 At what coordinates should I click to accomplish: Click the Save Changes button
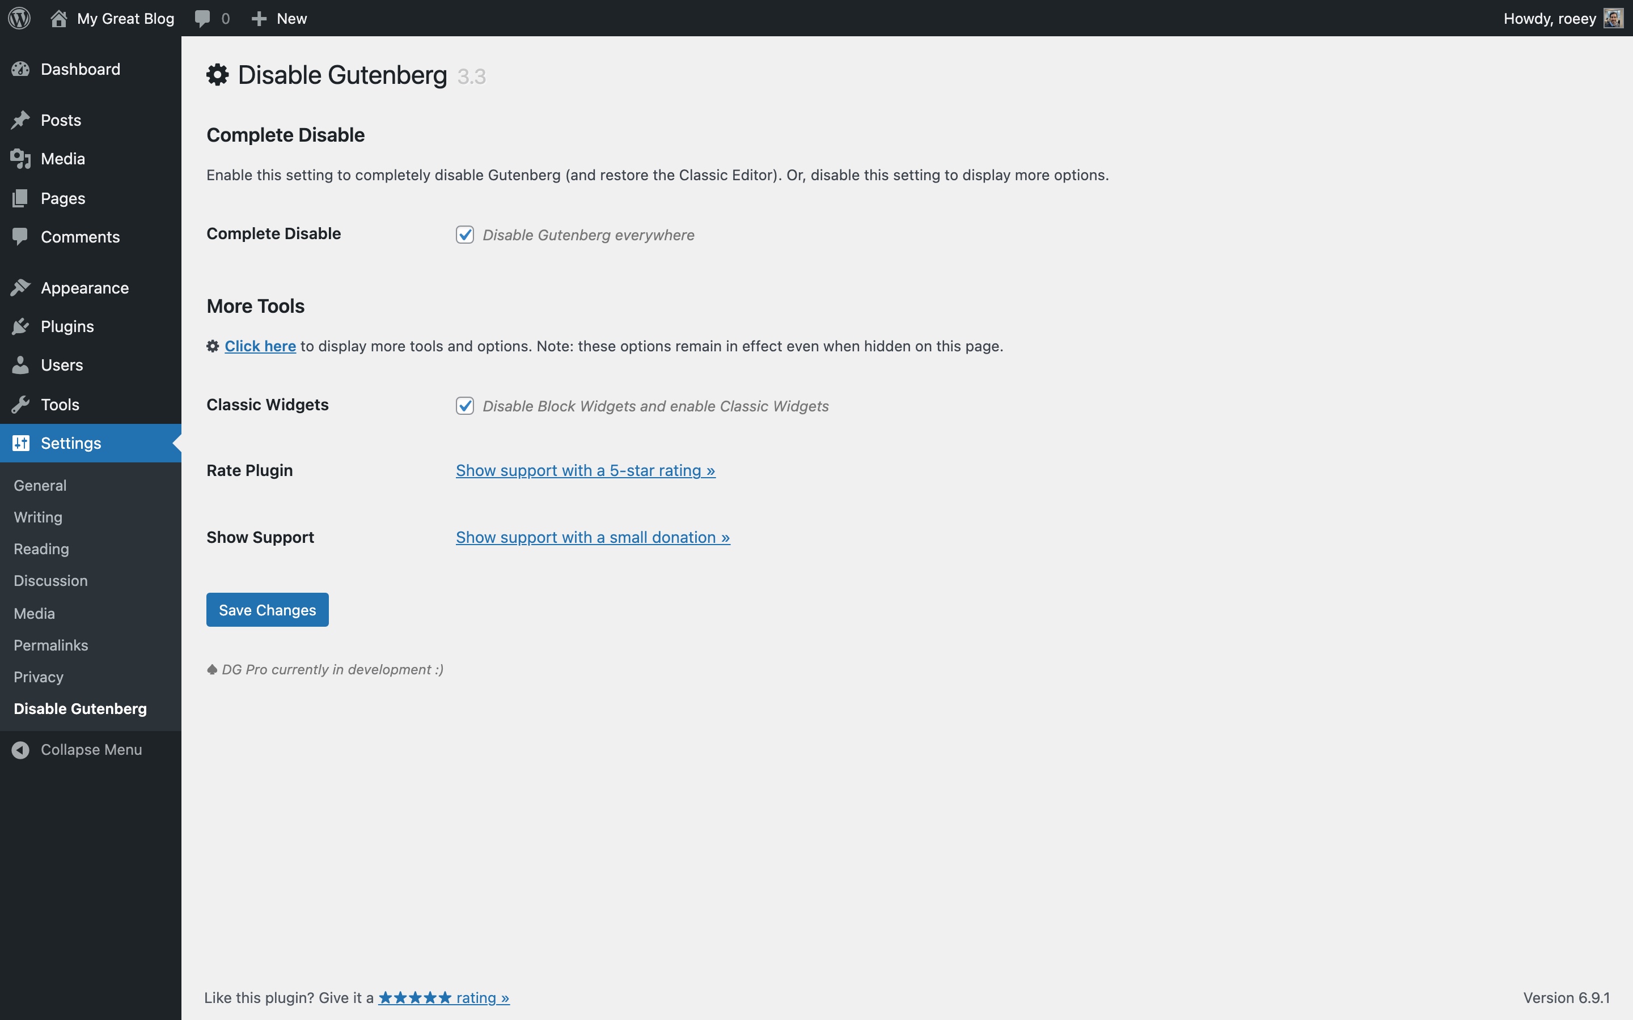click(267, 610)
